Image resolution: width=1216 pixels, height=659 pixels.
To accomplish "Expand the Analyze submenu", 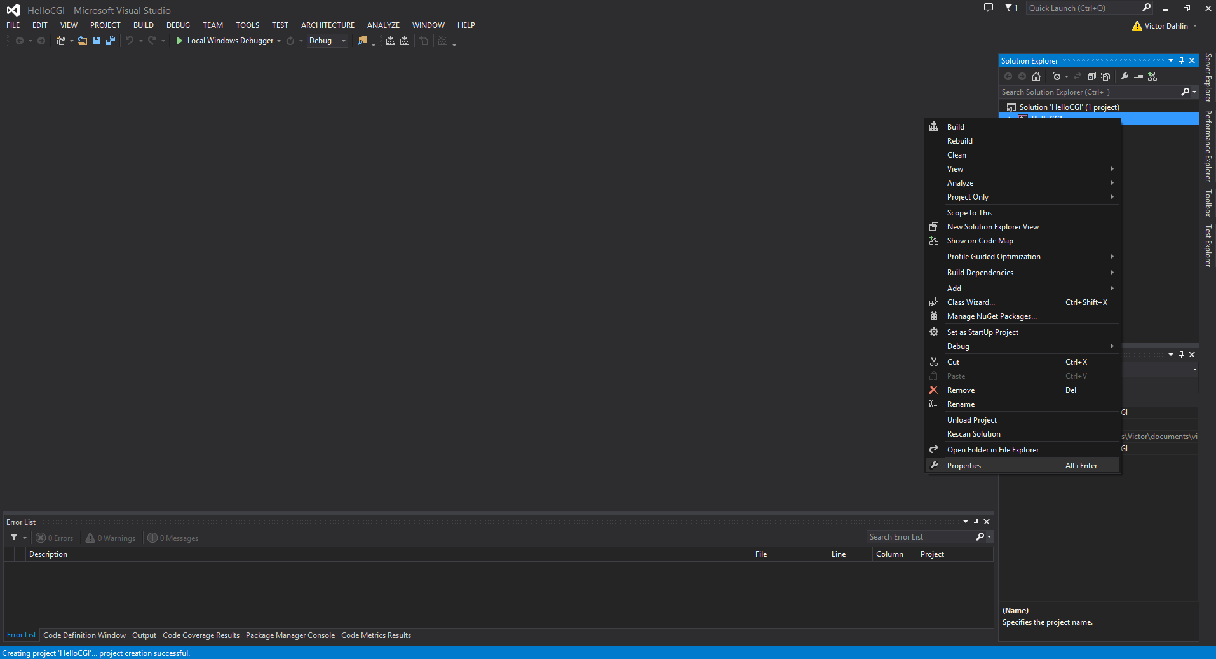I will click(1022, 183).
